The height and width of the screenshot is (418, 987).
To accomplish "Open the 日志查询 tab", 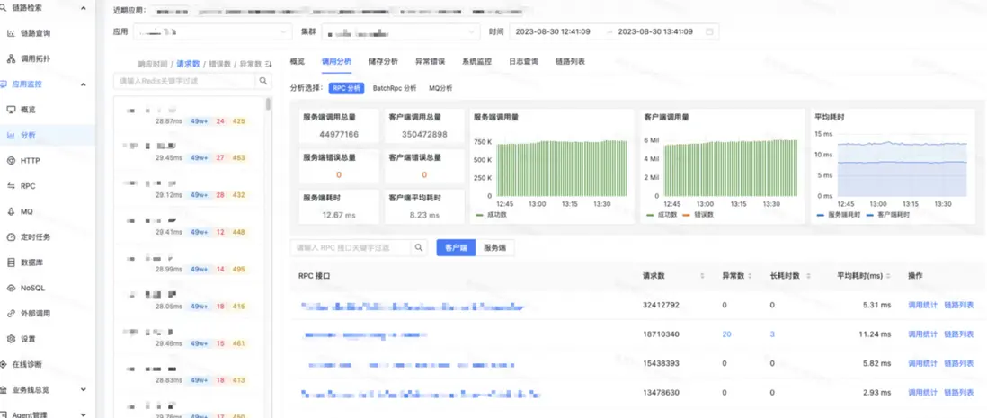I will 523,61.
